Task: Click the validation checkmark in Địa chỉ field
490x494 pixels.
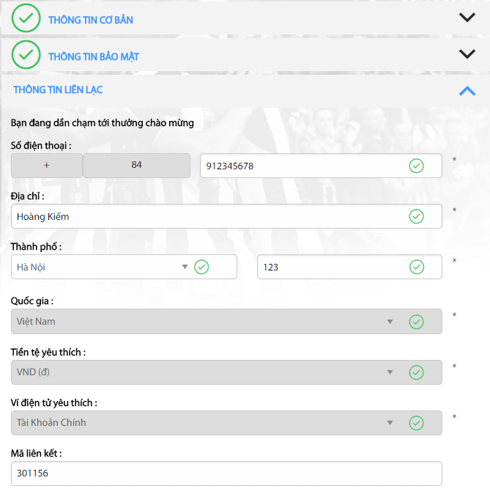Action: (x=416, y=216)
